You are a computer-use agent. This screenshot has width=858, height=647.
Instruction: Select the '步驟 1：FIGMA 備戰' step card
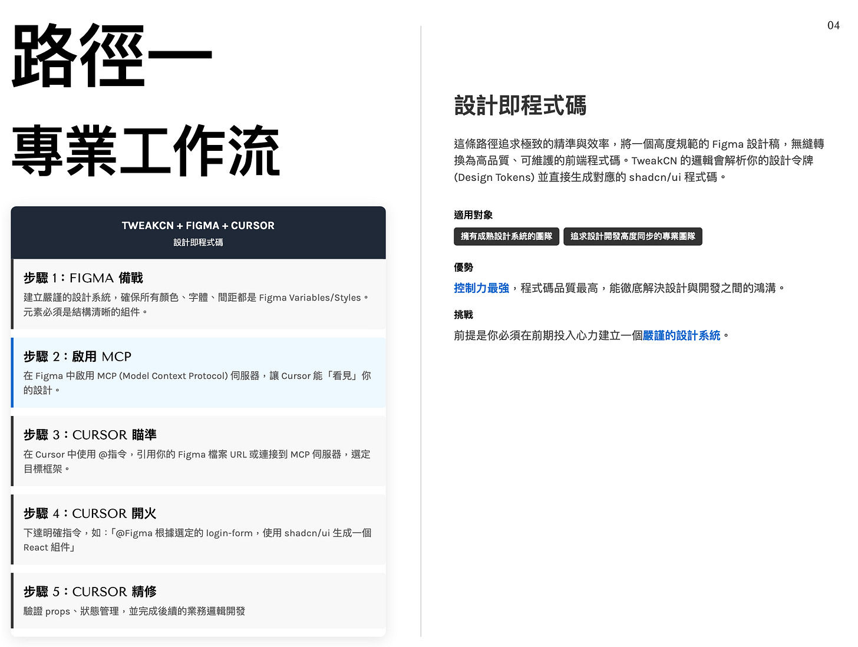198,294
